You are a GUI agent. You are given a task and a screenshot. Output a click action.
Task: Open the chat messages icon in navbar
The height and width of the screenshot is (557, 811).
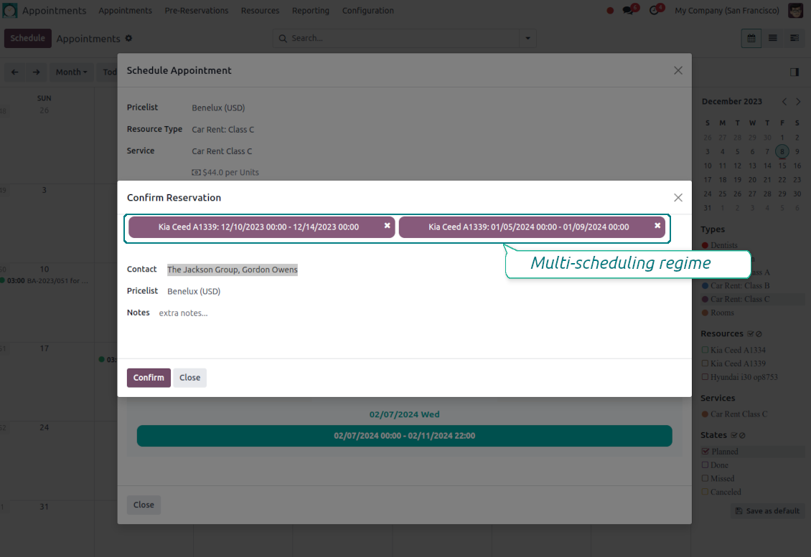(629, 11)
